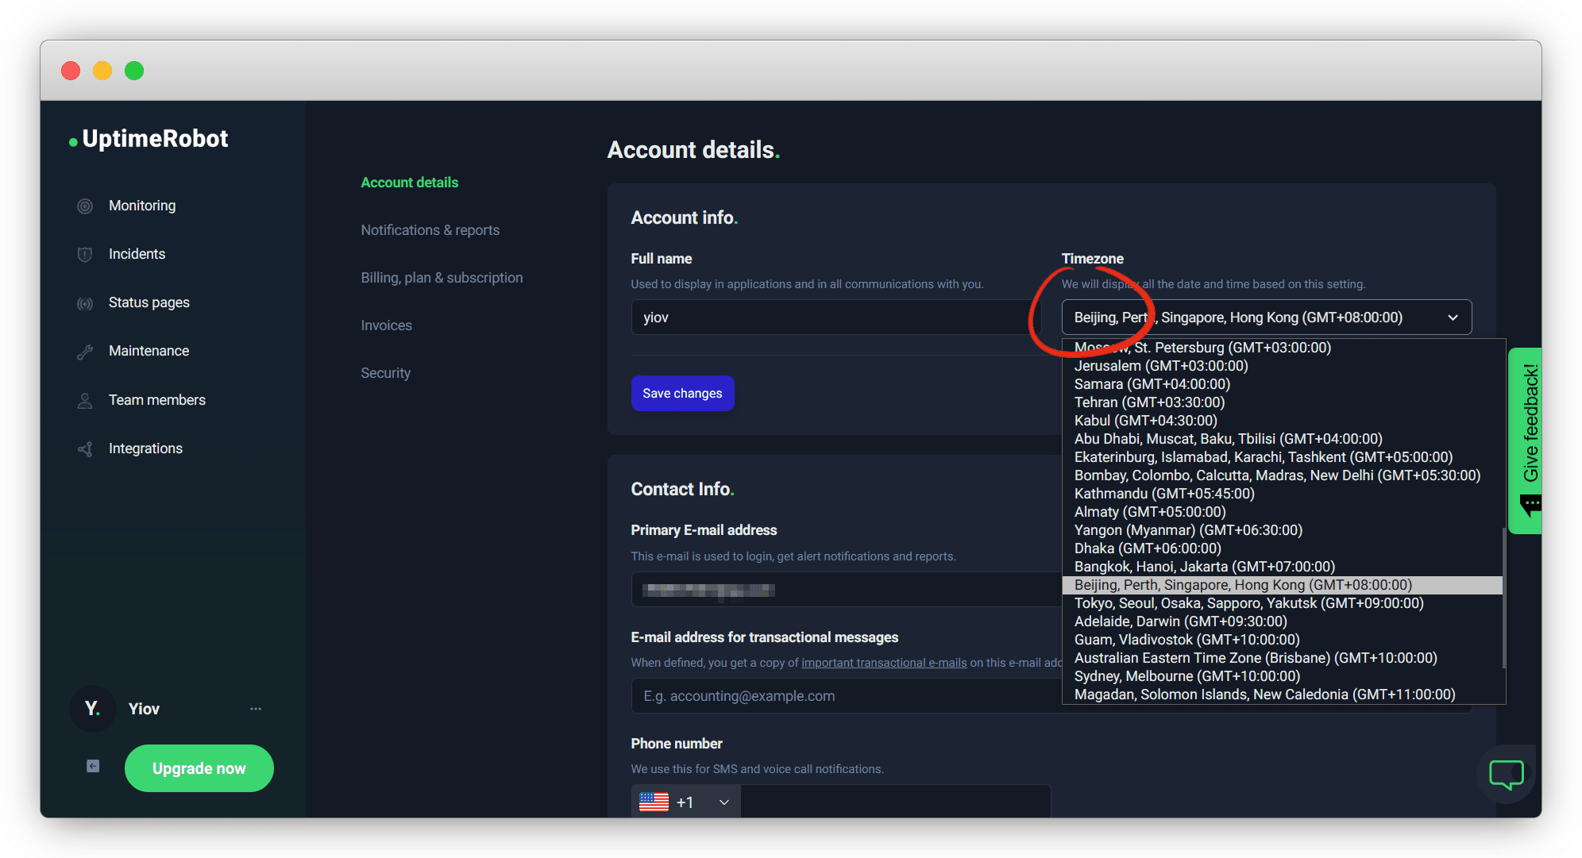1582x858 pixels.
Task: Click the UptimeRobot logo
Action: coord(149,139)
